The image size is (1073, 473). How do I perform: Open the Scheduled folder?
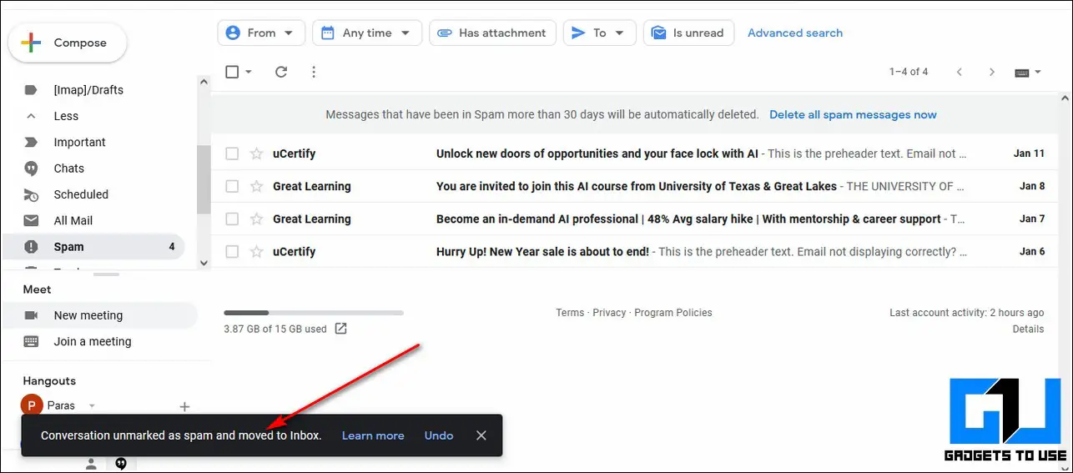coord(81,194)
